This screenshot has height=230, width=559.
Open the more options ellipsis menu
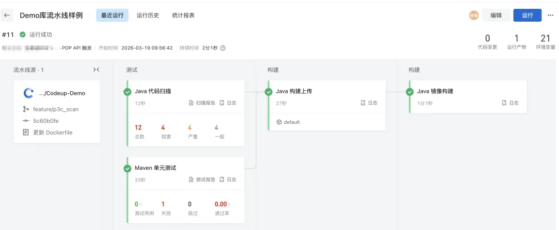pyautogui.click(x=550, y=15)
